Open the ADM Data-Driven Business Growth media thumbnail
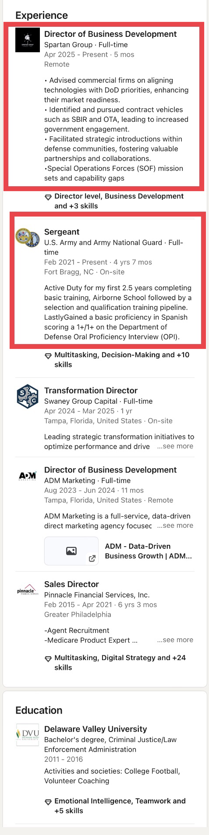The height and width of the screenshot is (835, 209). tap(71, 551)
